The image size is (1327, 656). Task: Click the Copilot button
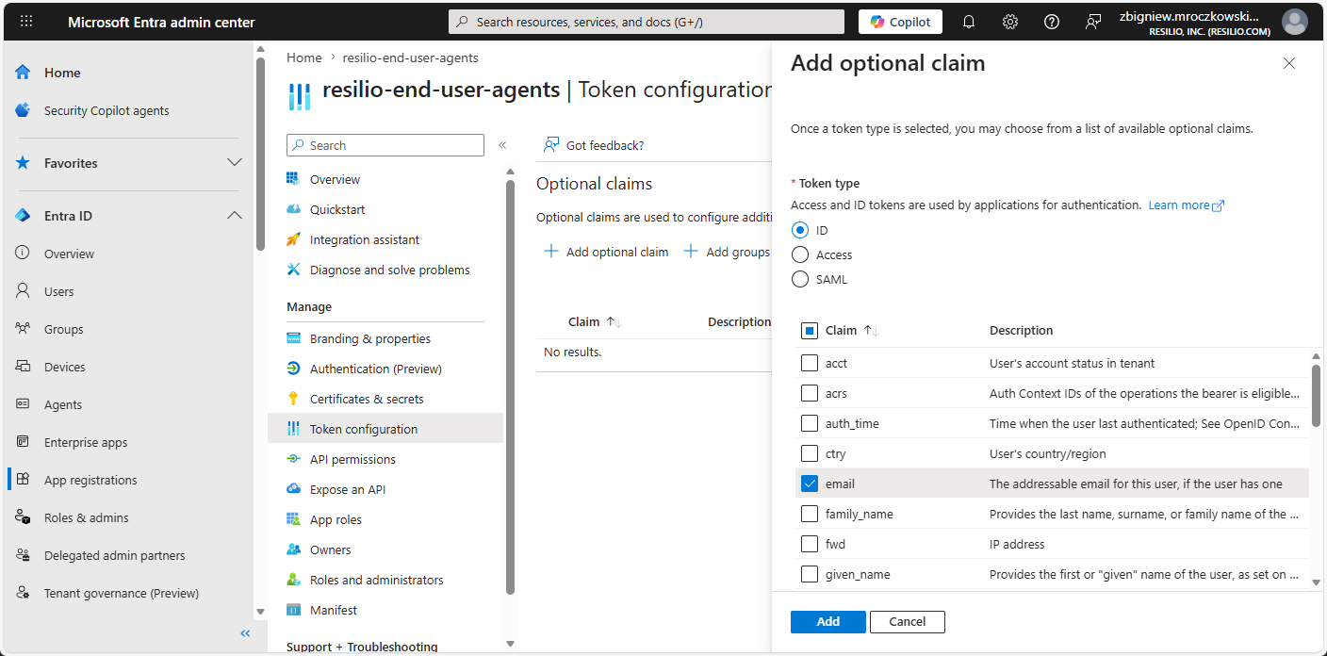pyautogui.click(x=900, y=22)
